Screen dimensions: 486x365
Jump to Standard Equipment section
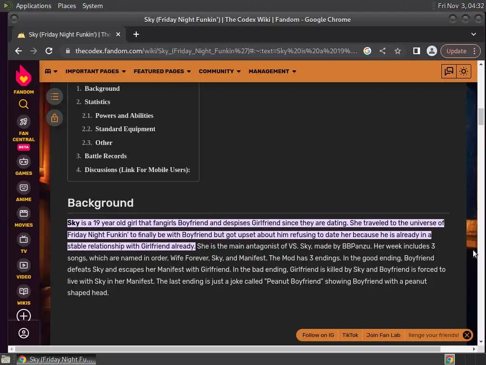click(x=125, y=129)
